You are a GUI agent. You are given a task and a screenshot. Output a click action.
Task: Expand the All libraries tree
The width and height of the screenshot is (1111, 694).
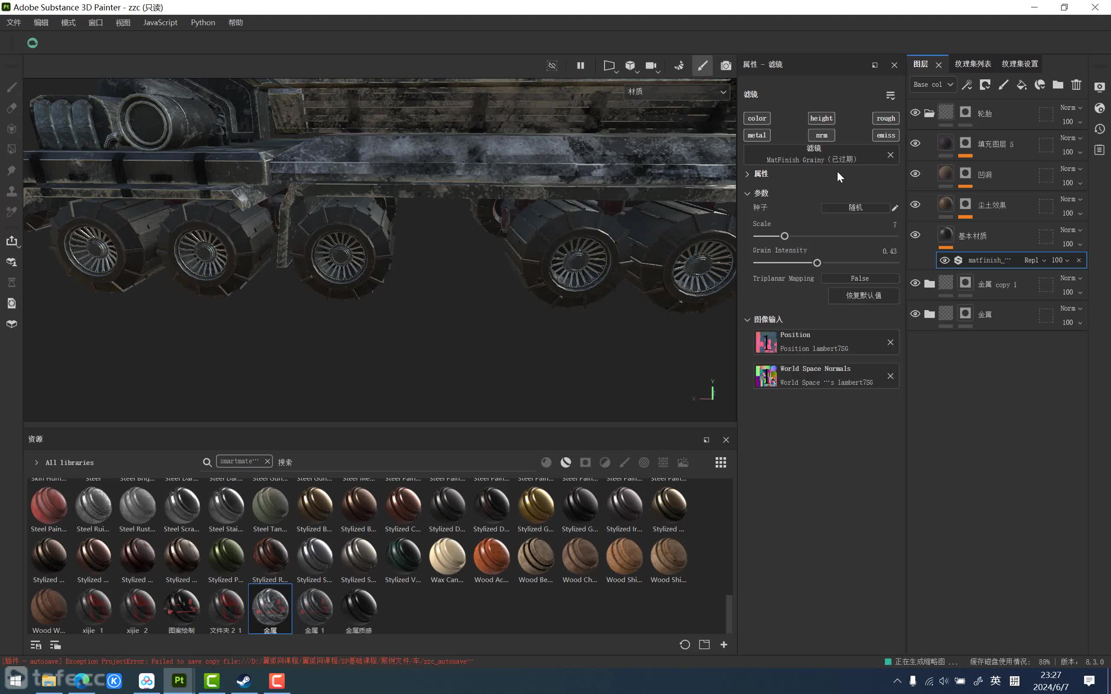coord(36,463)
